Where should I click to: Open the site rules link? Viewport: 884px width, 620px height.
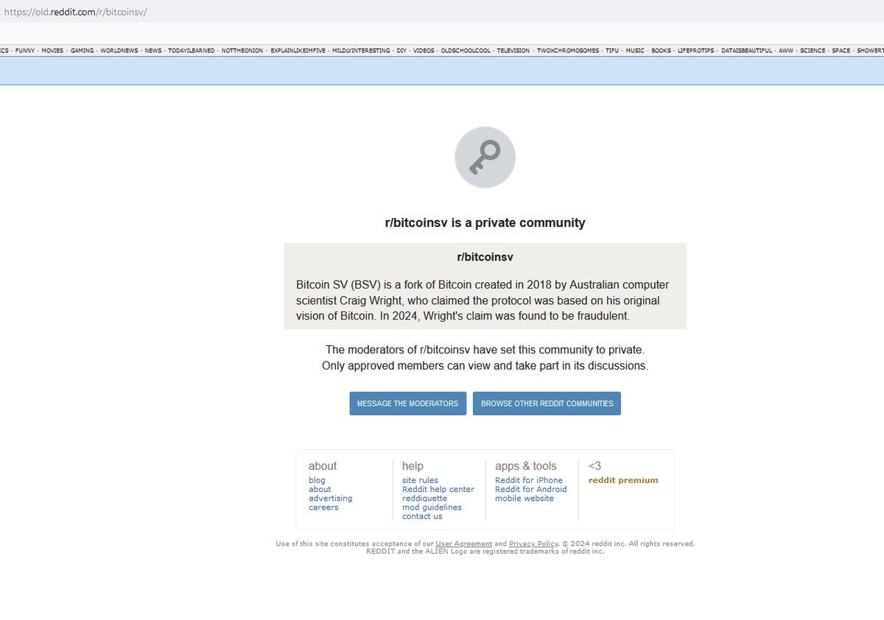pyautogui.click(x=420, y=480)
